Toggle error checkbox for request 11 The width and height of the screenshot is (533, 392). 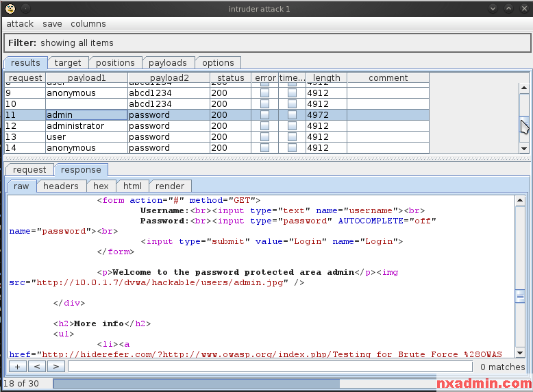264,115
